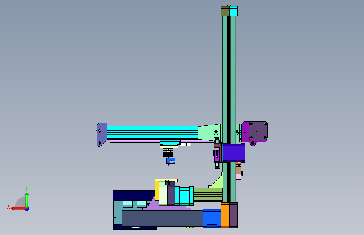
Task: Select the slate-blue end plate on the arm's left end
Action: [102, 134]
